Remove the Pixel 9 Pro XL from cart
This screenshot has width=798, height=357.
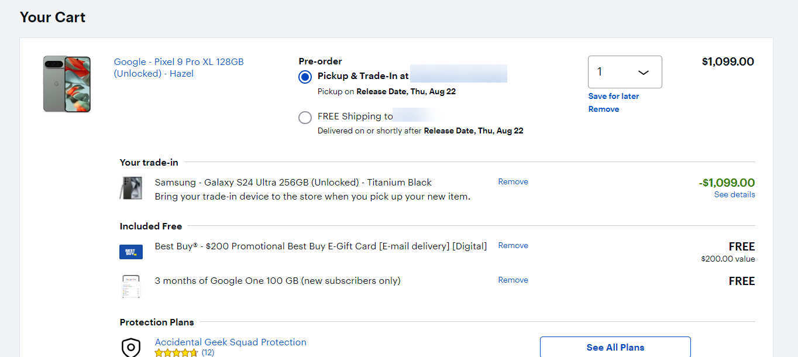click(x=603, y=109)
